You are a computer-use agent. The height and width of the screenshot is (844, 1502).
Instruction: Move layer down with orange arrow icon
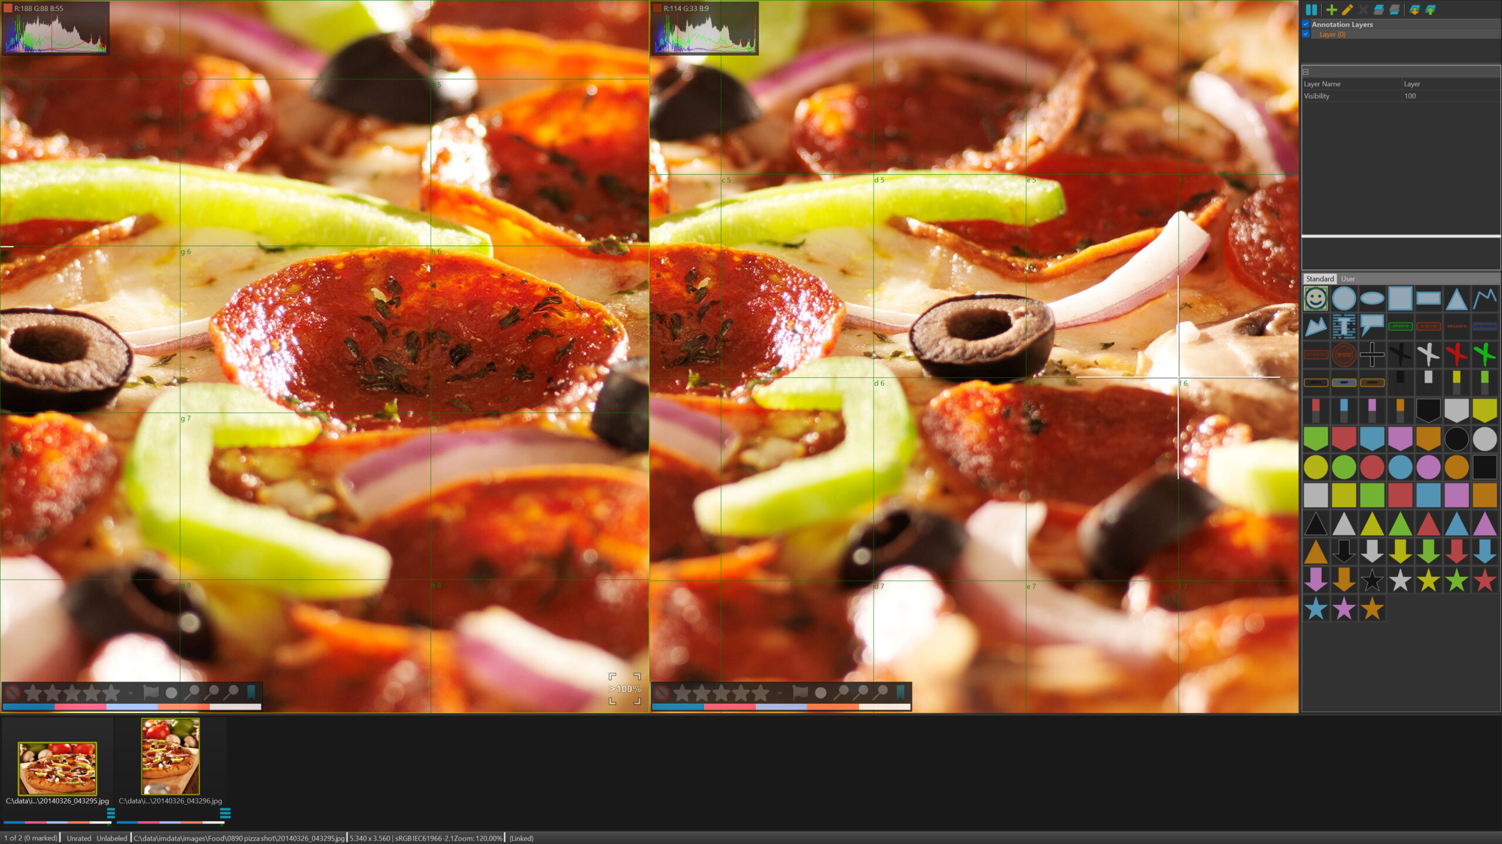[x=1415, y=10]
